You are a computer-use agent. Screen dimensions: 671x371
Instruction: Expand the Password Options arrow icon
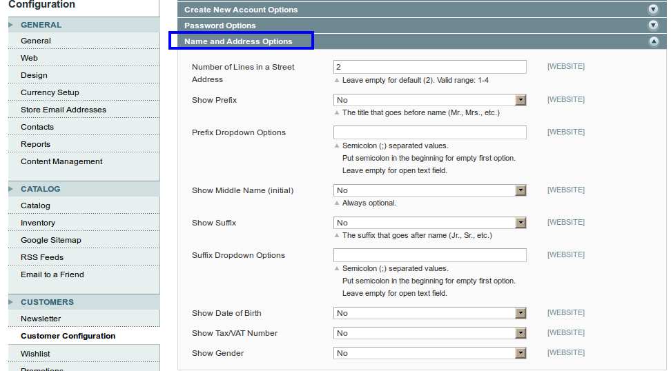pyautogui.click(x=653, y=26)
